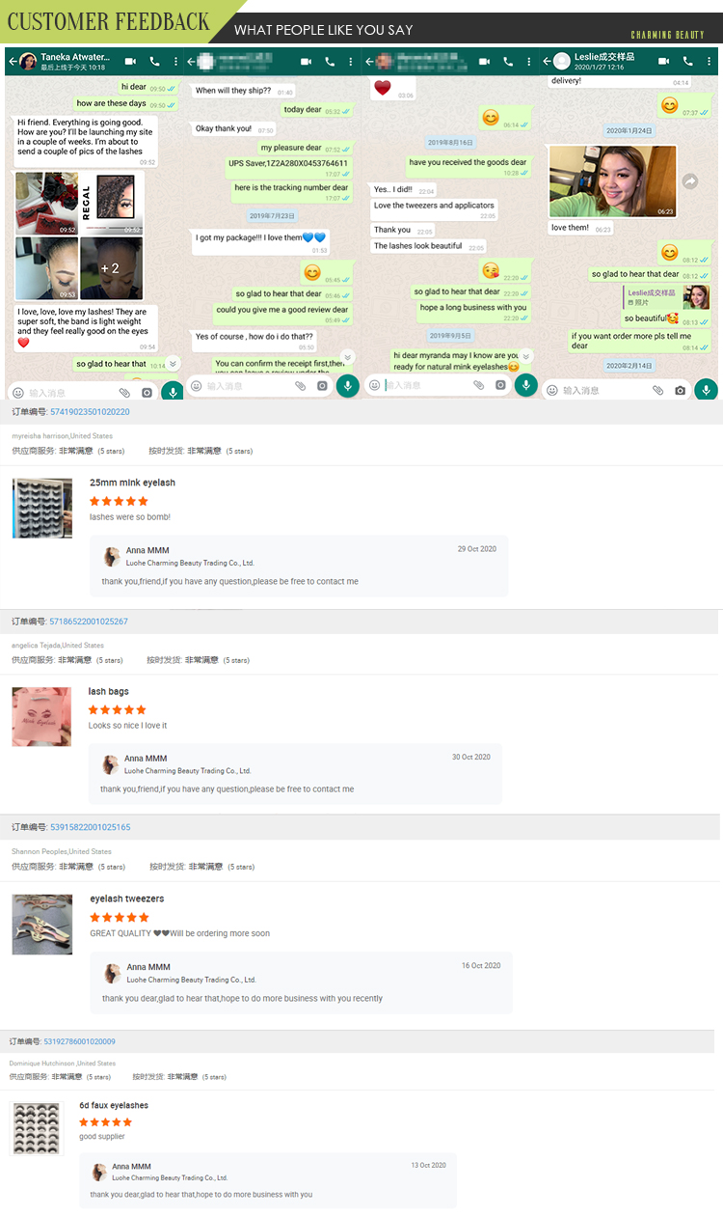Screen dimensions: 723x1217
Task: Click forward arrow beside selfie photo
Action: 690,181
